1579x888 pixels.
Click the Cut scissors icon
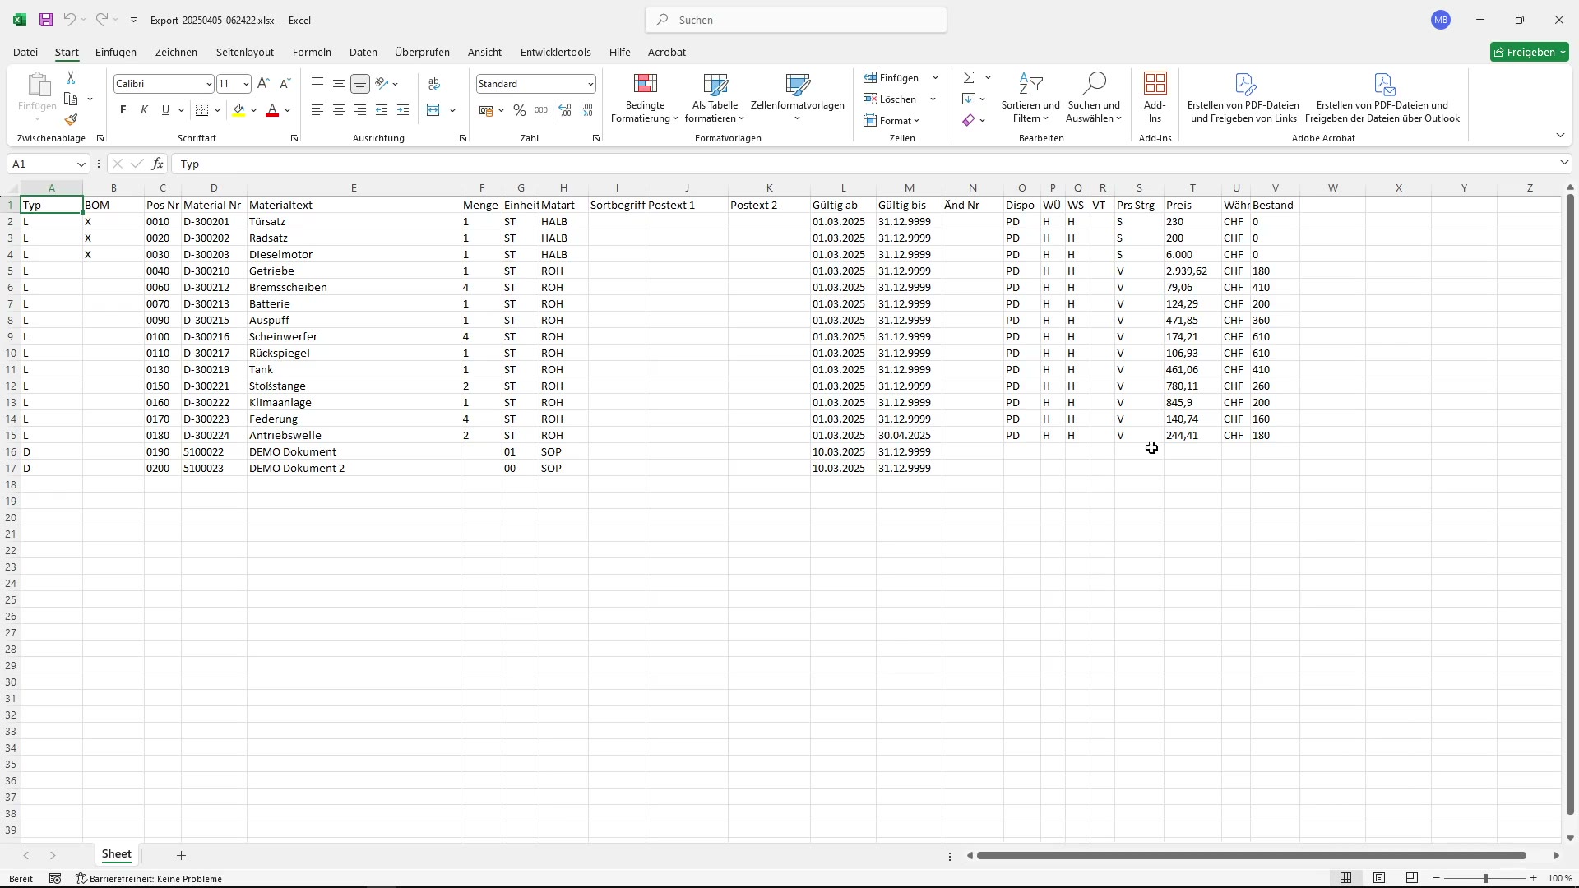pos(71,77)
